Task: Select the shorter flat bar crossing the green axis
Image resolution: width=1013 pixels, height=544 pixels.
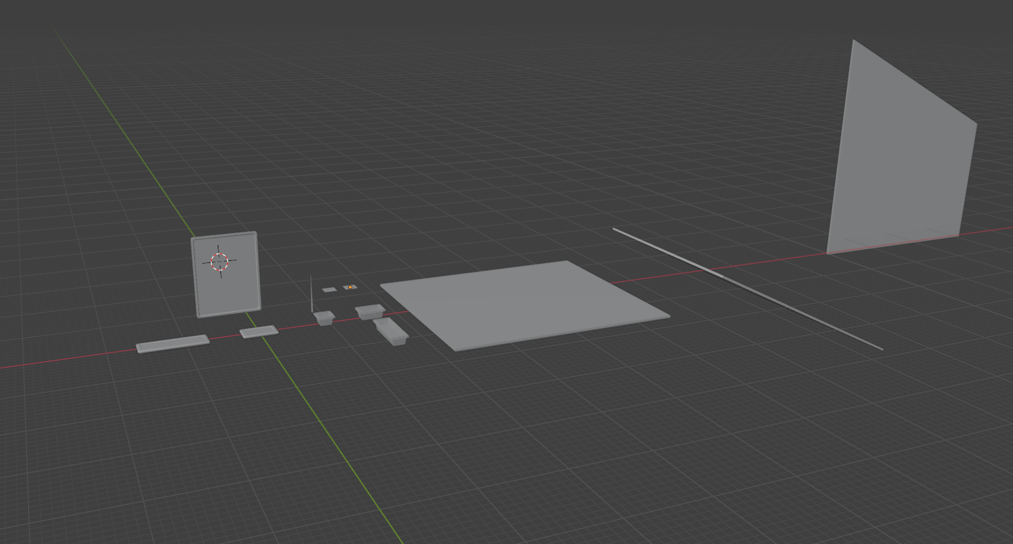Action: (259, 331)
